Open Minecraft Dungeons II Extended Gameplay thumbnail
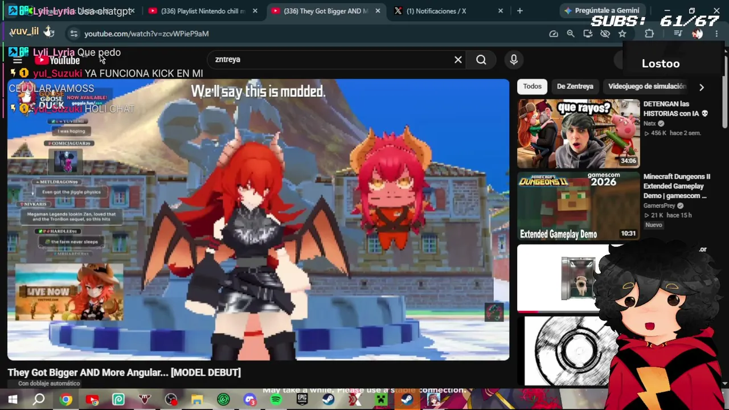 click(x=579, y=206)
